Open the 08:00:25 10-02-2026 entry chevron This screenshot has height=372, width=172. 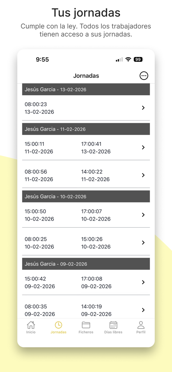pyautogui.click(x=143, y=243)
